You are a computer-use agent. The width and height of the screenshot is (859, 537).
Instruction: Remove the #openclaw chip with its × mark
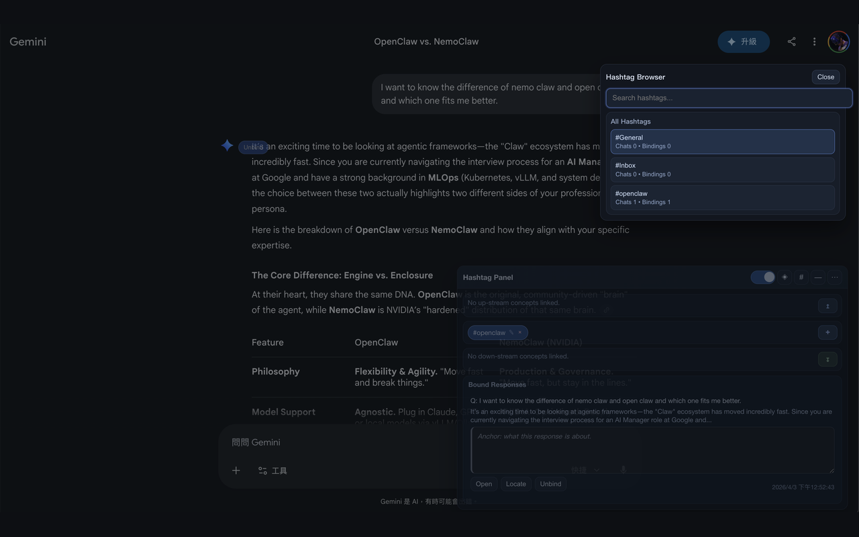[x=519, y=332]
